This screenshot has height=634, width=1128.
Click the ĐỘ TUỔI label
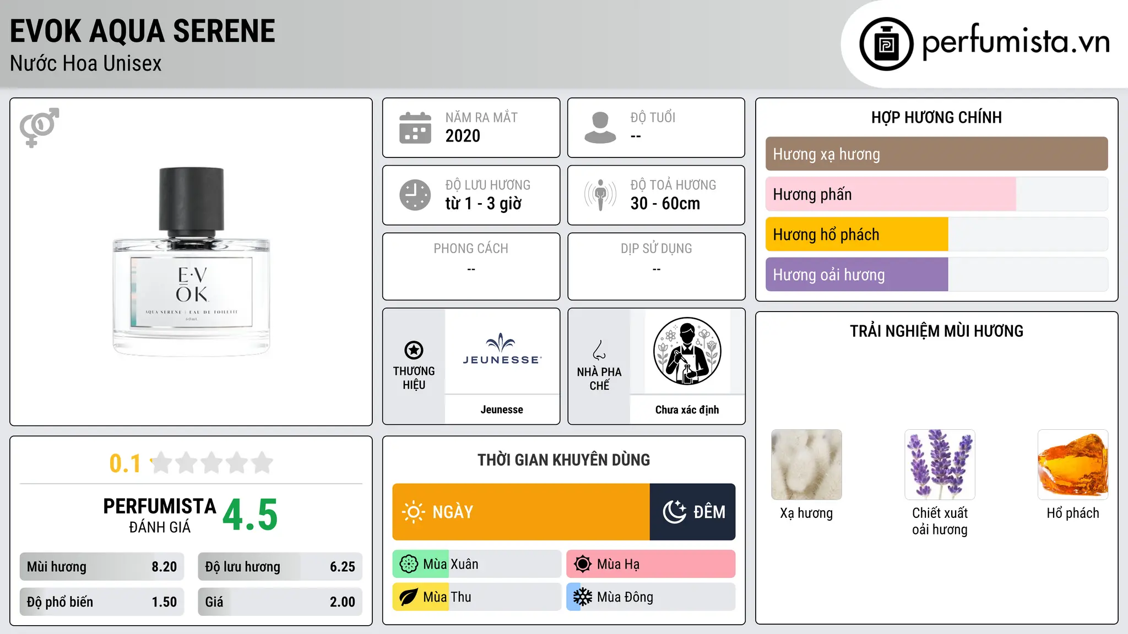[653, 117]
